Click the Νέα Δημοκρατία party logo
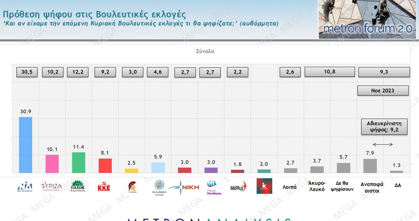The width and height of the screenshot is (419, 221). click(x=25, y=187)
